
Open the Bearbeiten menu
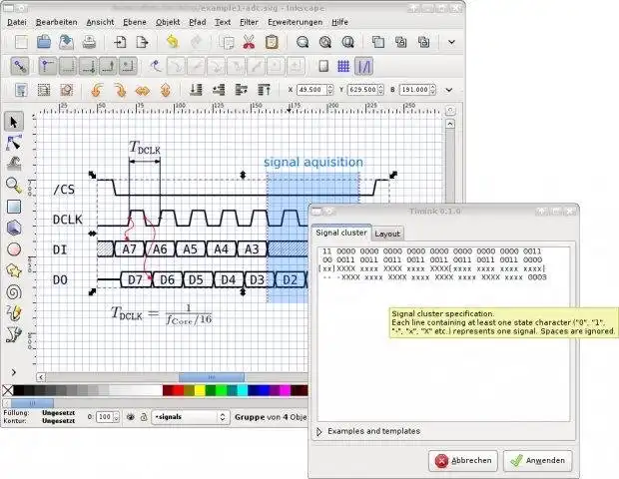tap(57, 22)
